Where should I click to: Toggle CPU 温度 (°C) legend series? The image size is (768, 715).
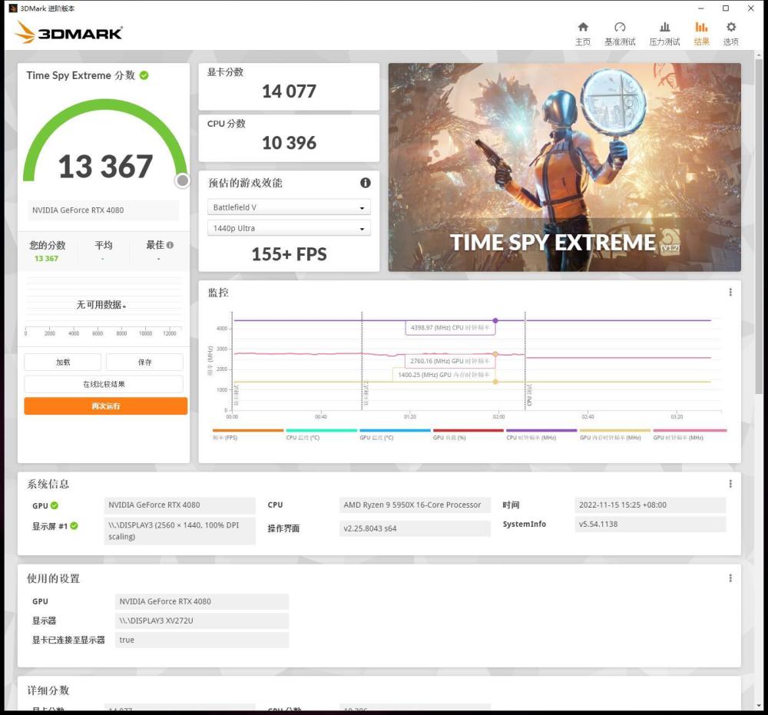(x=321, y=435)
